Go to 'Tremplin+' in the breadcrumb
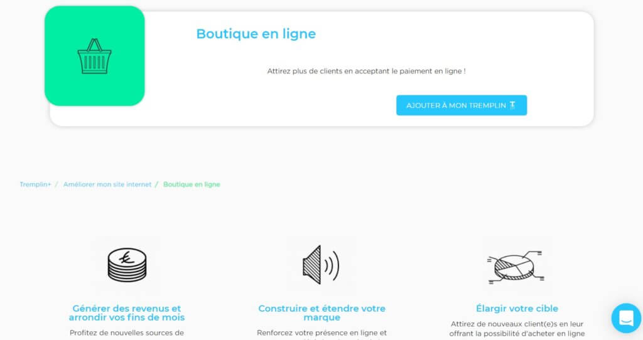 [x=35, y=184]
